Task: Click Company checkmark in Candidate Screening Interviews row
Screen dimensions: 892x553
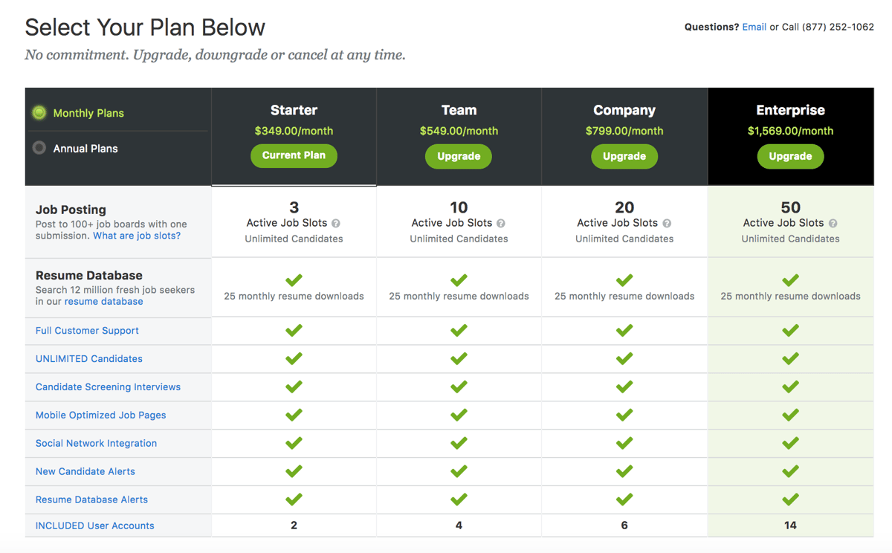Action: coord(624,387)
